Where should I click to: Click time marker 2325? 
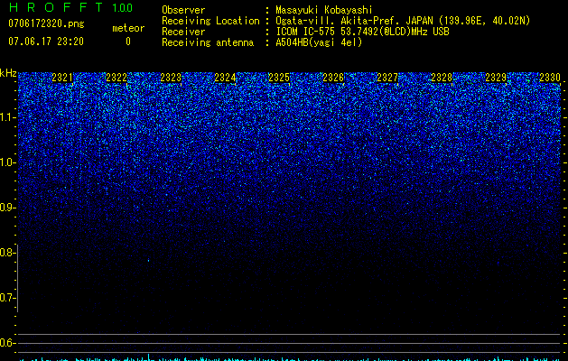pyautogui.click(x=279, y=78)
